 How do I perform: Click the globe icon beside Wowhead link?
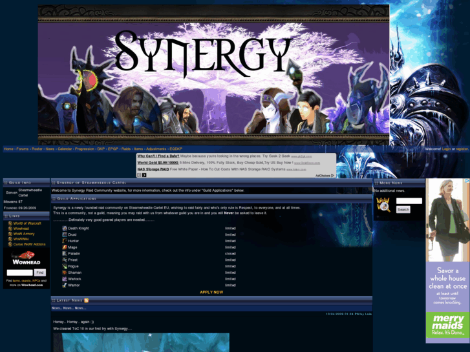pos(10,229)
